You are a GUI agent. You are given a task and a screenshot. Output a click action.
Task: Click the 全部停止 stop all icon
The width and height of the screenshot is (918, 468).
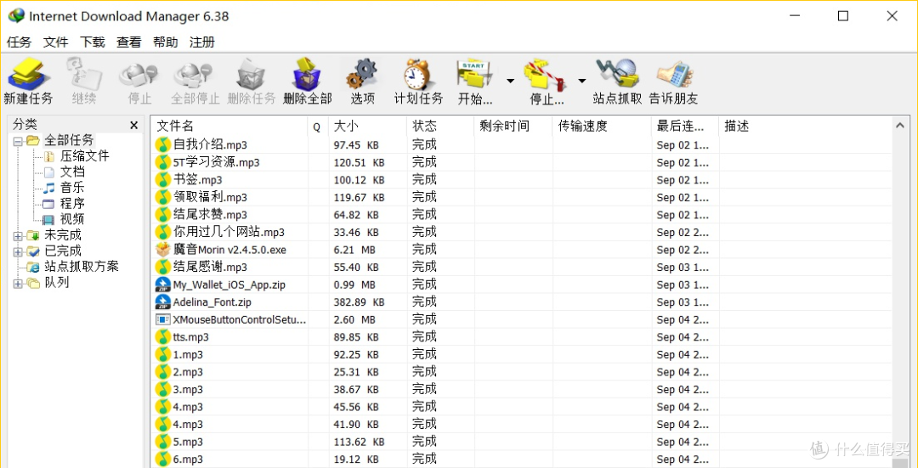(x=193, y=75)
